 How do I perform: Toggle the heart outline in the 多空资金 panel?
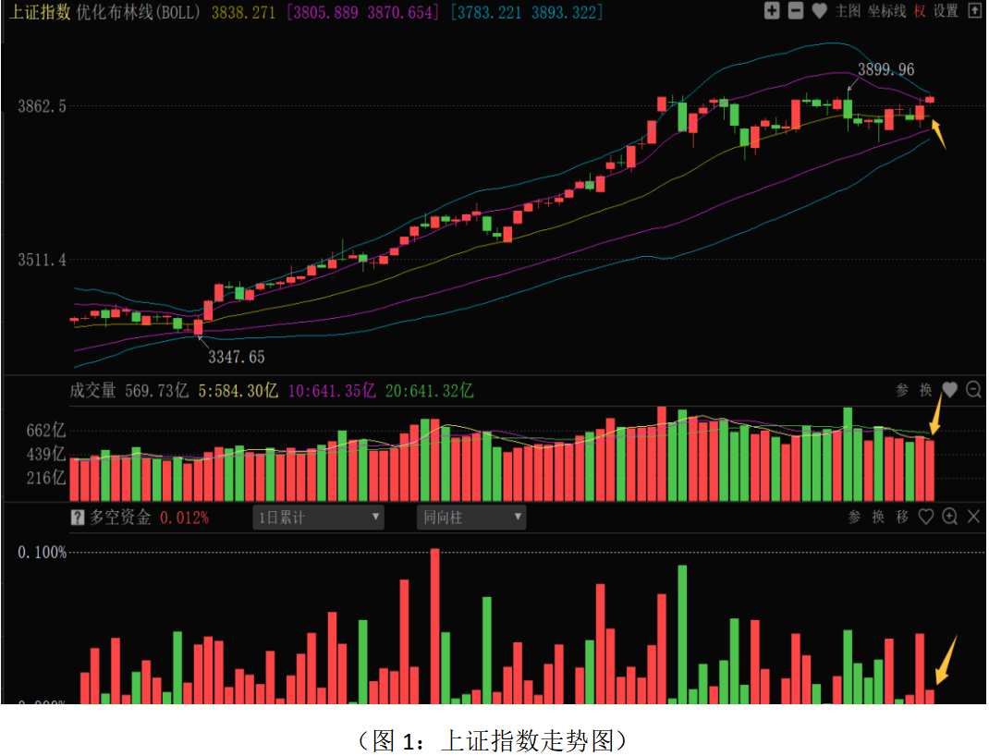point(925,518)
